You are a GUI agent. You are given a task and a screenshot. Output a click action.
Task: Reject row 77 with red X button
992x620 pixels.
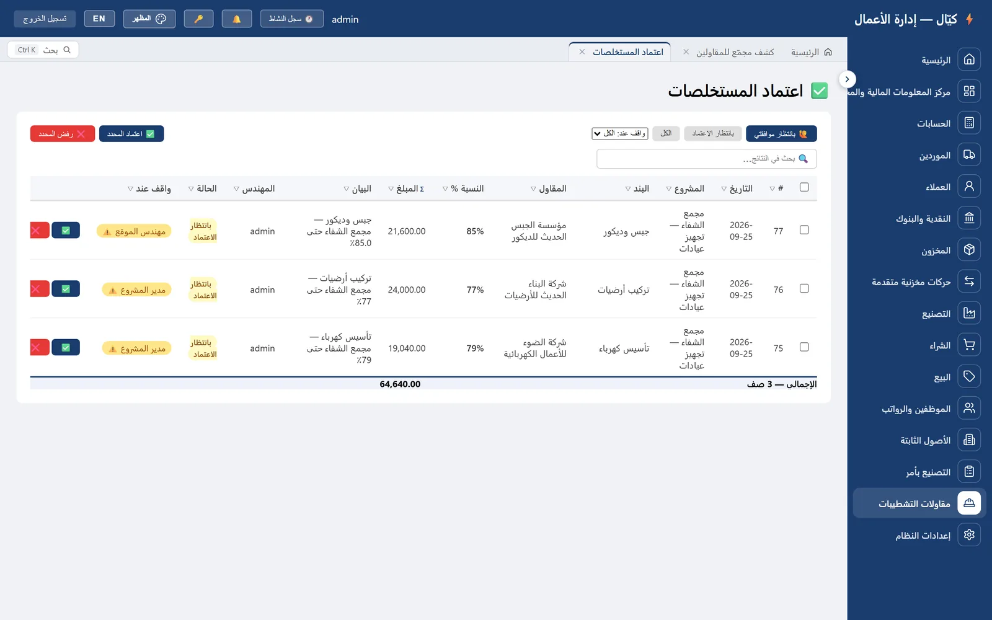click(x=40, y=231)
